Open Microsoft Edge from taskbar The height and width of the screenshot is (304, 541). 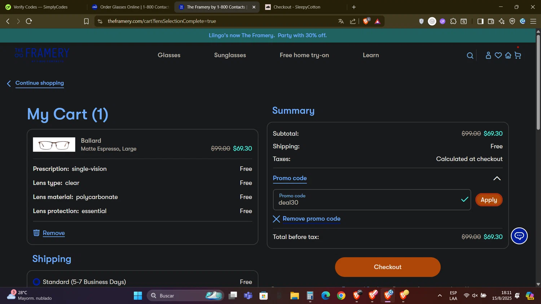pos(326,296)
